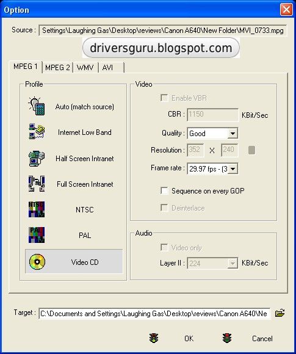The image size is (296, 354).
Task: Switch to the MPEG 2 tab
Action: (57, 68)
